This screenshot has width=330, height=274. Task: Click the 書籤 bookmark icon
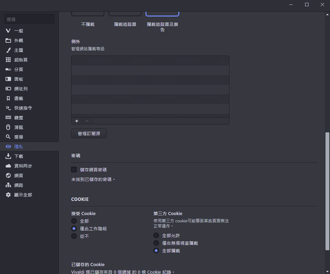pos(8,98)
